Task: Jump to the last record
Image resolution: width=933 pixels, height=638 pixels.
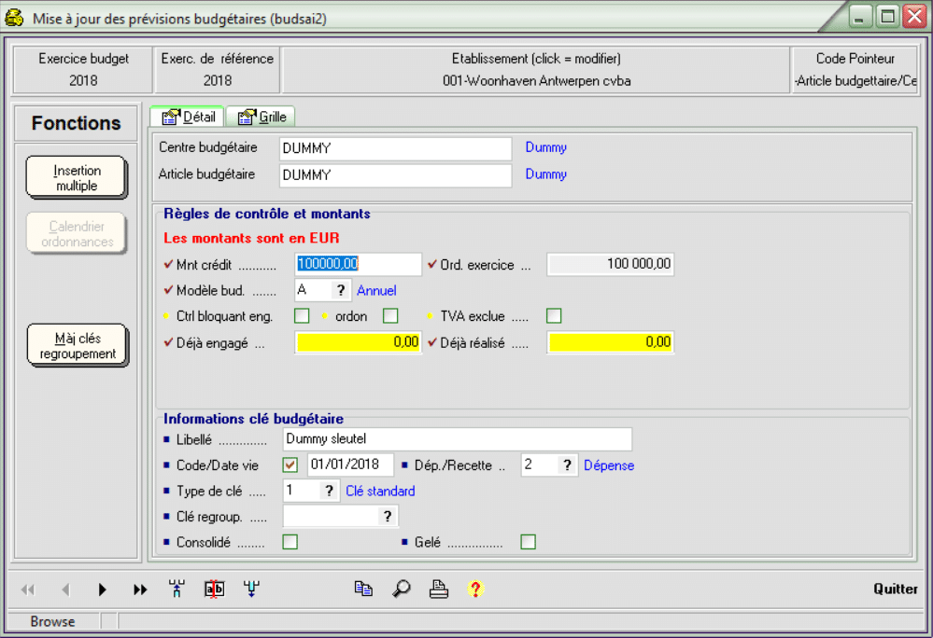Action: [140, 589]
